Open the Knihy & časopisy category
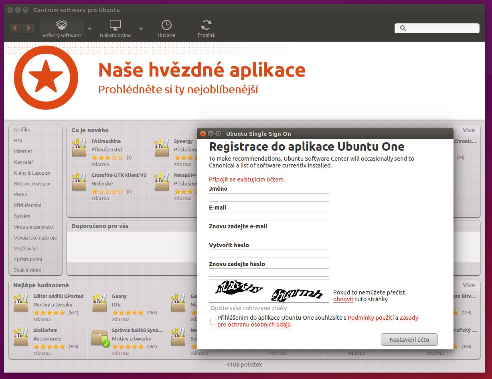Screen dimensions: 492x379 32,173
